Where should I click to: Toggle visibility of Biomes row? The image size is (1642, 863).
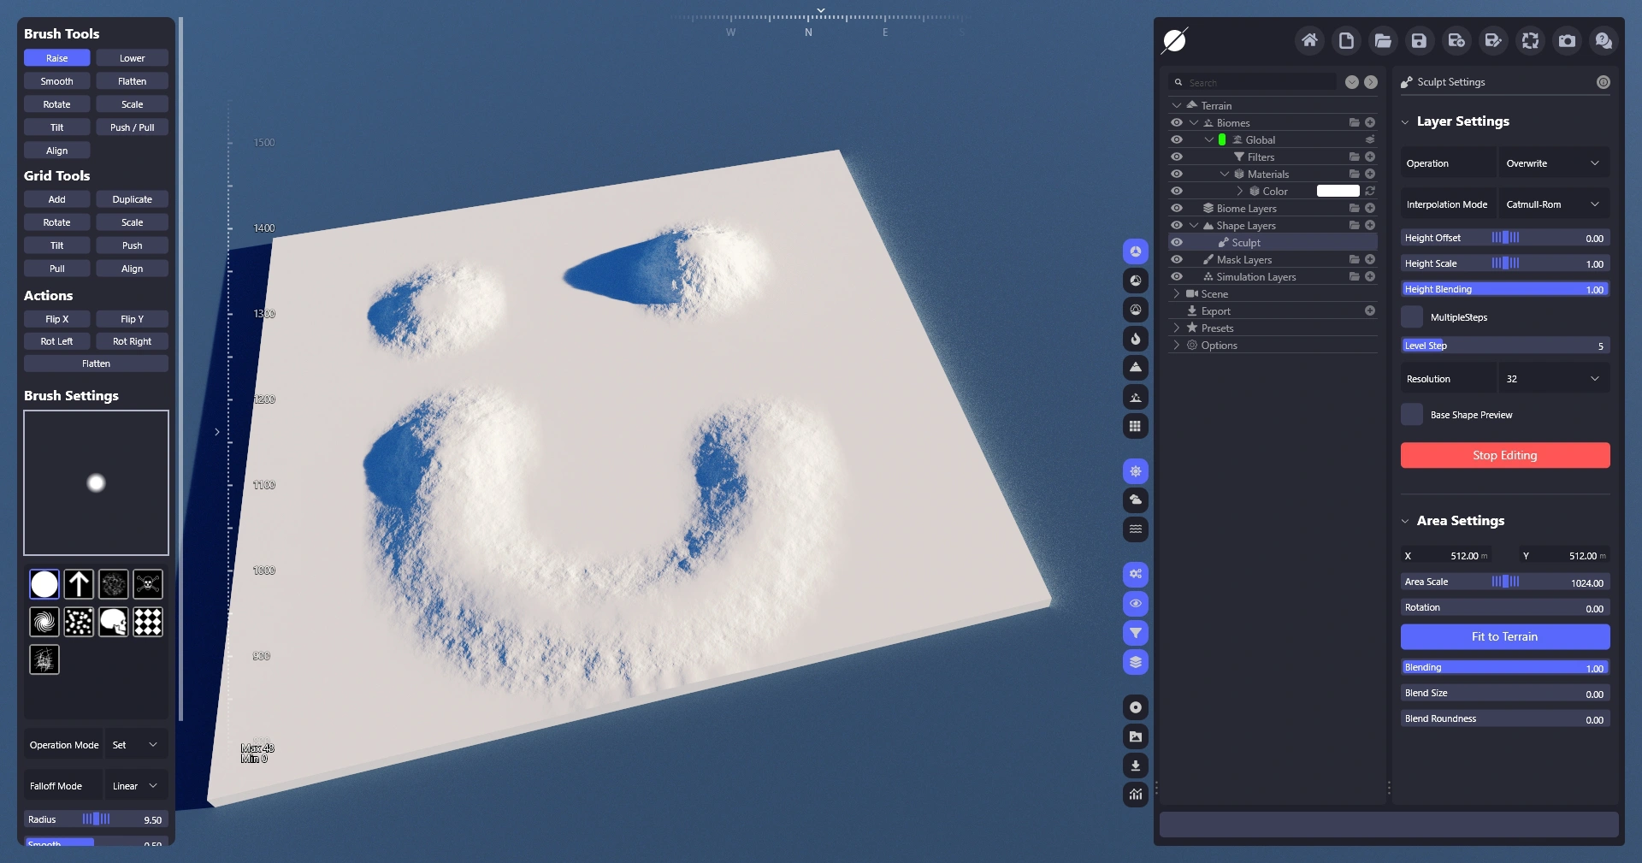tap(1177, 122)
